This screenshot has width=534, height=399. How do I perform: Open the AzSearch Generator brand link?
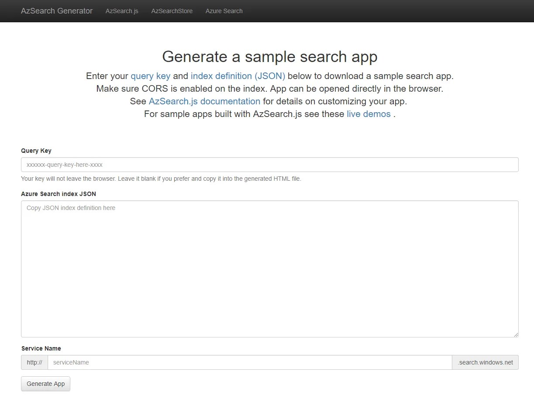pos(57,11)
